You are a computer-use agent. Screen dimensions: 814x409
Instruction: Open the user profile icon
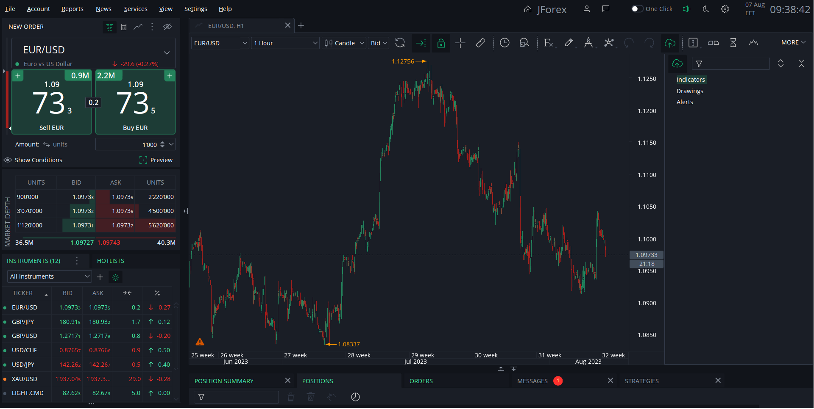[x=587, y=9]
